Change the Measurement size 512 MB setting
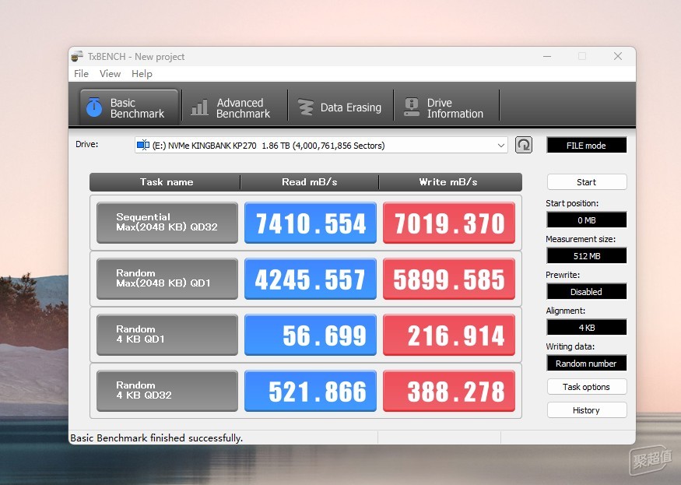The width and height of the screenshot is (681, 485). click(x=586, y=255)
